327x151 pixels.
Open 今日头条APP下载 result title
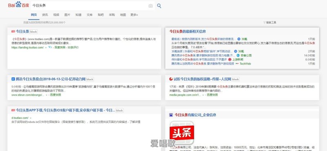coord(65,110)
